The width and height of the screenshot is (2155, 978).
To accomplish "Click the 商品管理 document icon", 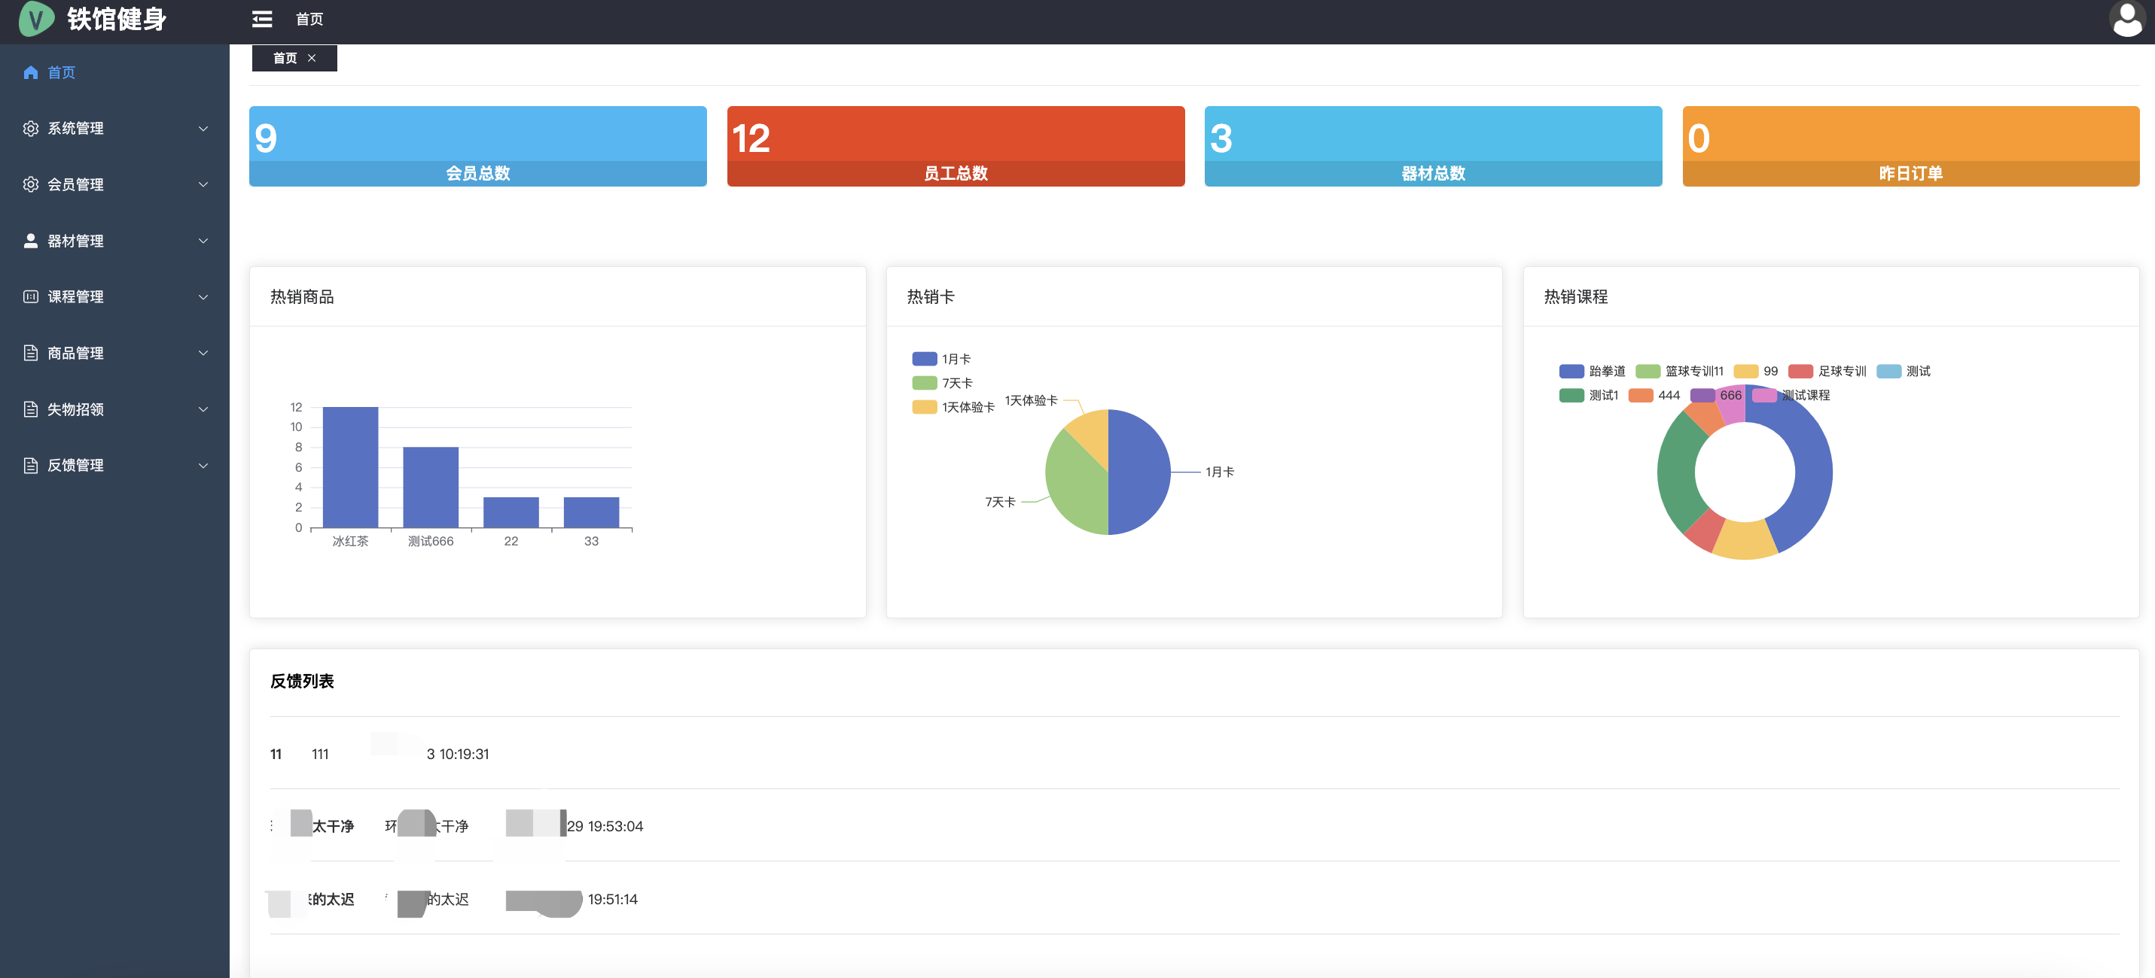I will (x=31, y=353).
